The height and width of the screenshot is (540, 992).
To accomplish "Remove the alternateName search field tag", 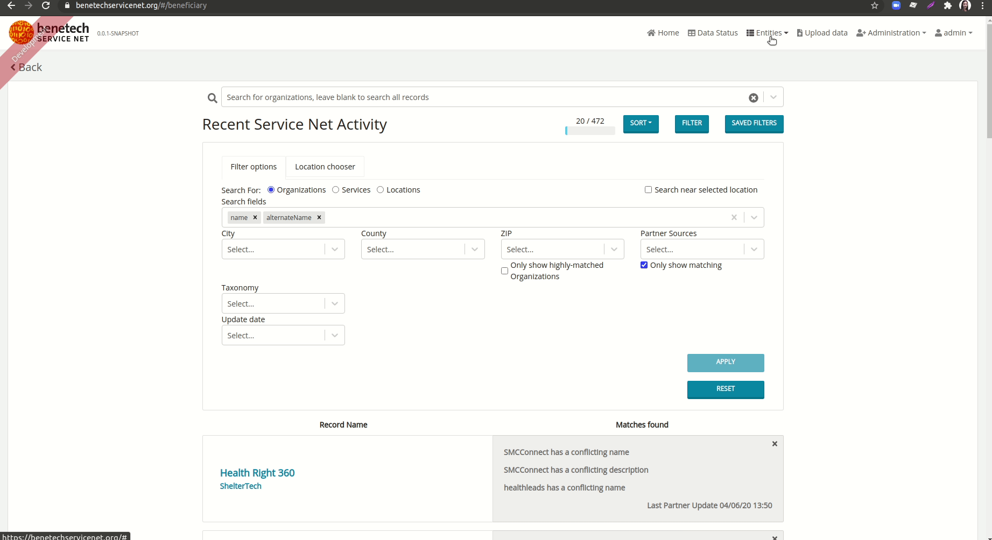I will tap(319, 217).
